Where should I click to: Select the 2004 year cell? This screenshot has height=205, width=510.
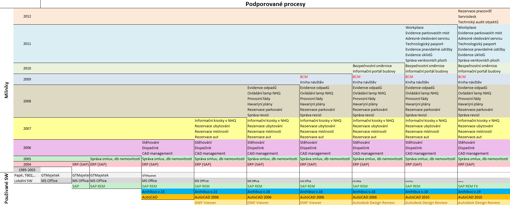click(x=27, y=164)
